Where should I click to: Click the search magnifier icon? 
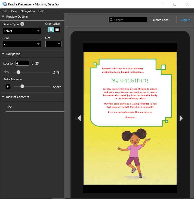tap(111, 20)
